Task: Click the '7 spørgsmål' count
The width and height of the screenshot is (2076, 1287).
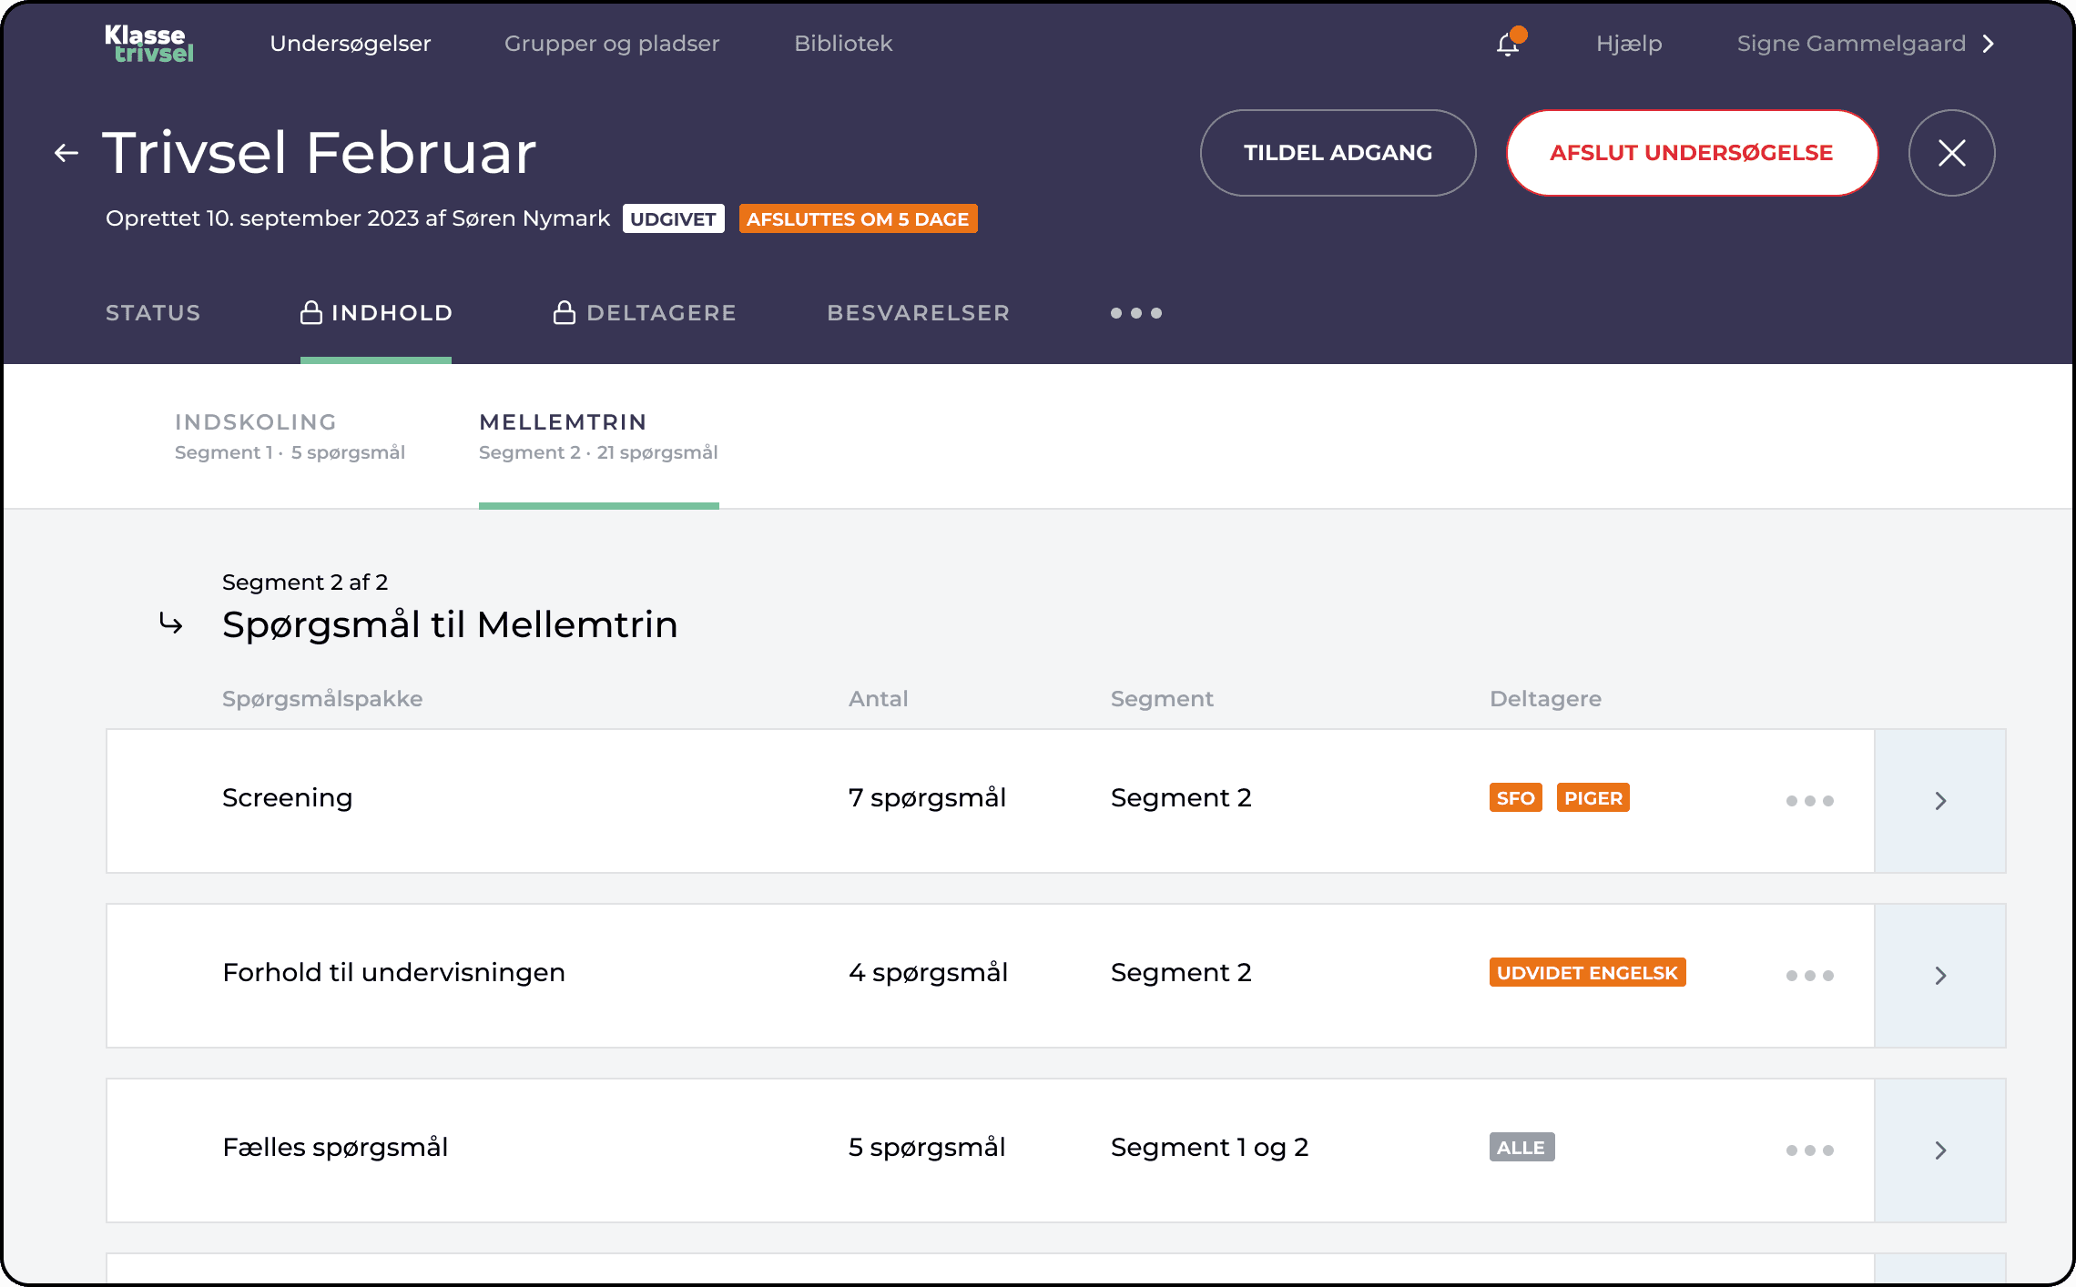Action: click(x=927, y=797)
